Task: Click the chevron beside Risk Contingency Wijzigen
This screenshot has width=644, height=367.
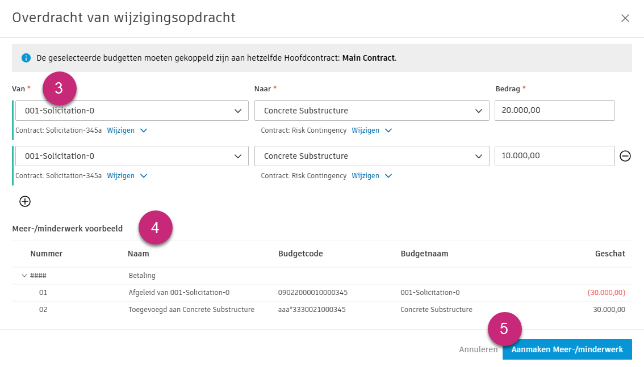Action: (x=388, y=130)
